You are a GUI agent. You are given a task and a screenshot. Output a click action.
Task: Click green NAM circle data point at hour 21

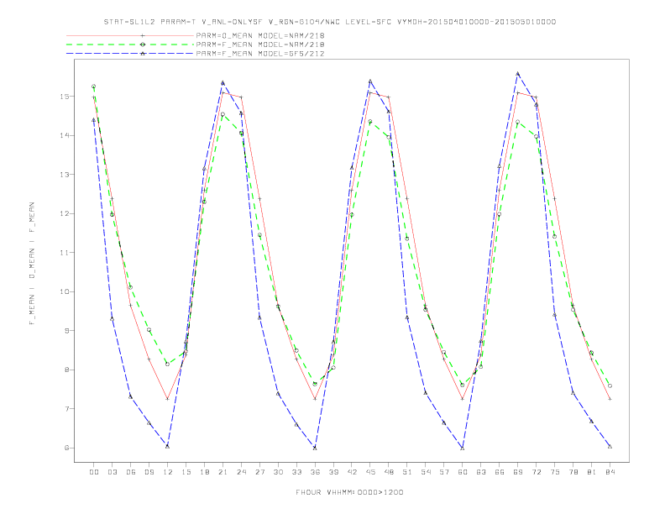pyautogui.click(x=223, y=114)
